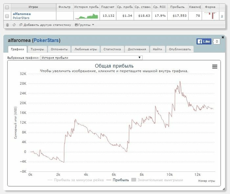Click Добавить другую статистику link
Screen dimensions: 230x194
tap(45, 25)
